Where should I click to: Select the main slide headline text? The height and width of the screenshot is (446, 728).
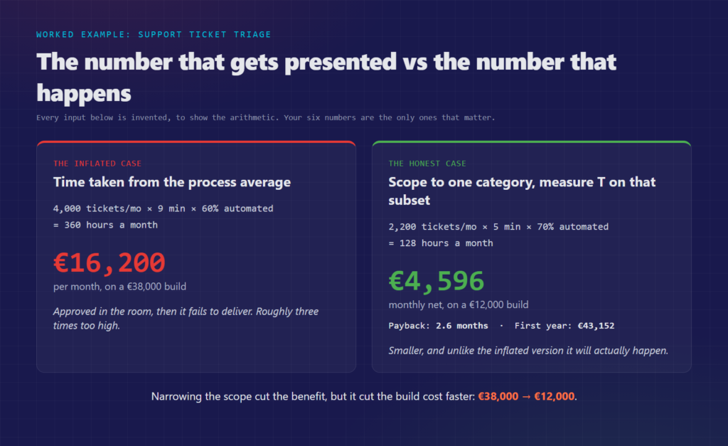tap(326, 78)
